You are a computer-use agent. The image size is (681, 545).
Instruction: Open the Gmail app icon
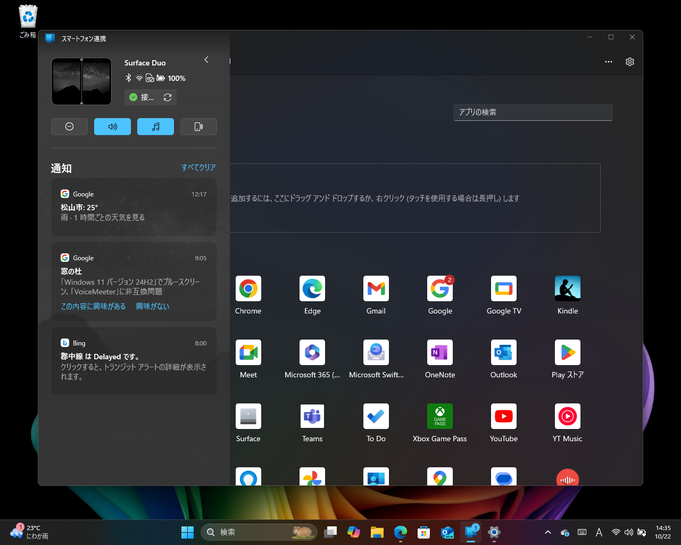[x=376, y=289]
